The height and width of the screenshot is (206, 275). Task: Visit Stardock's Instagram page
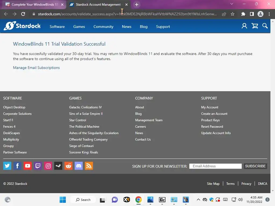tap(48, 166)
